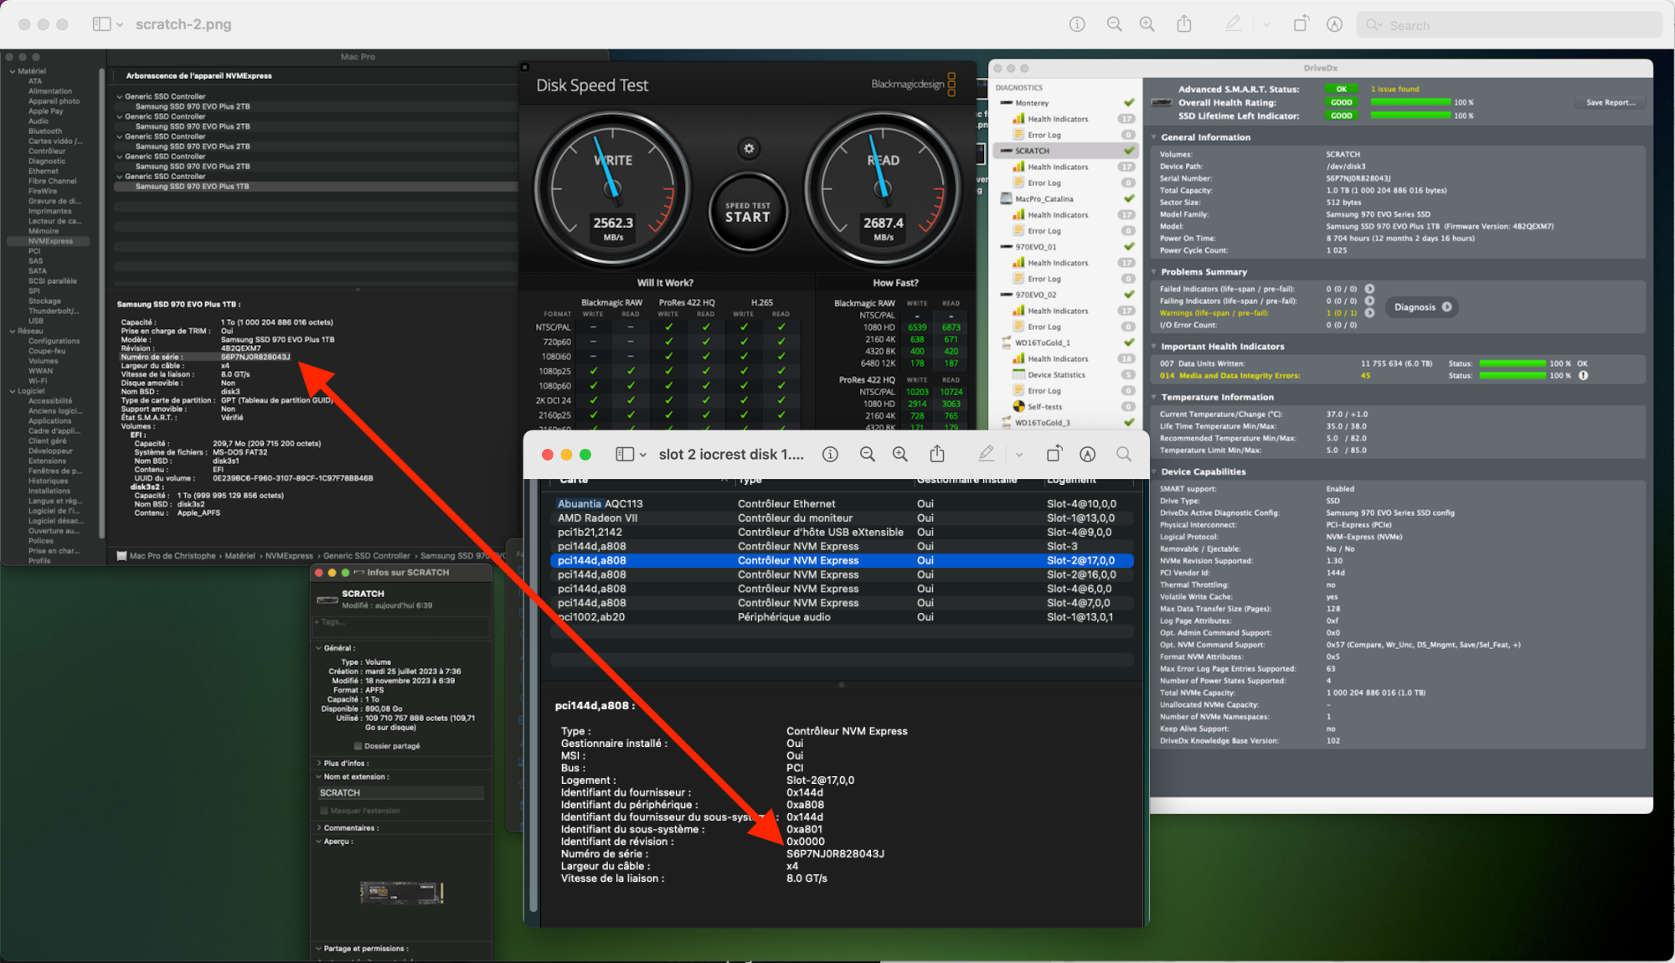Toggle the Dossier partagé checkbox
The image size is (1675, 963).
point(358,745)
